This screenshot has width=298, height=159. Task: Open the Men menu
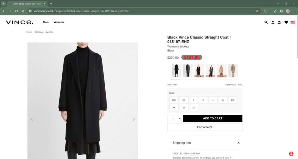coord(46,22)
